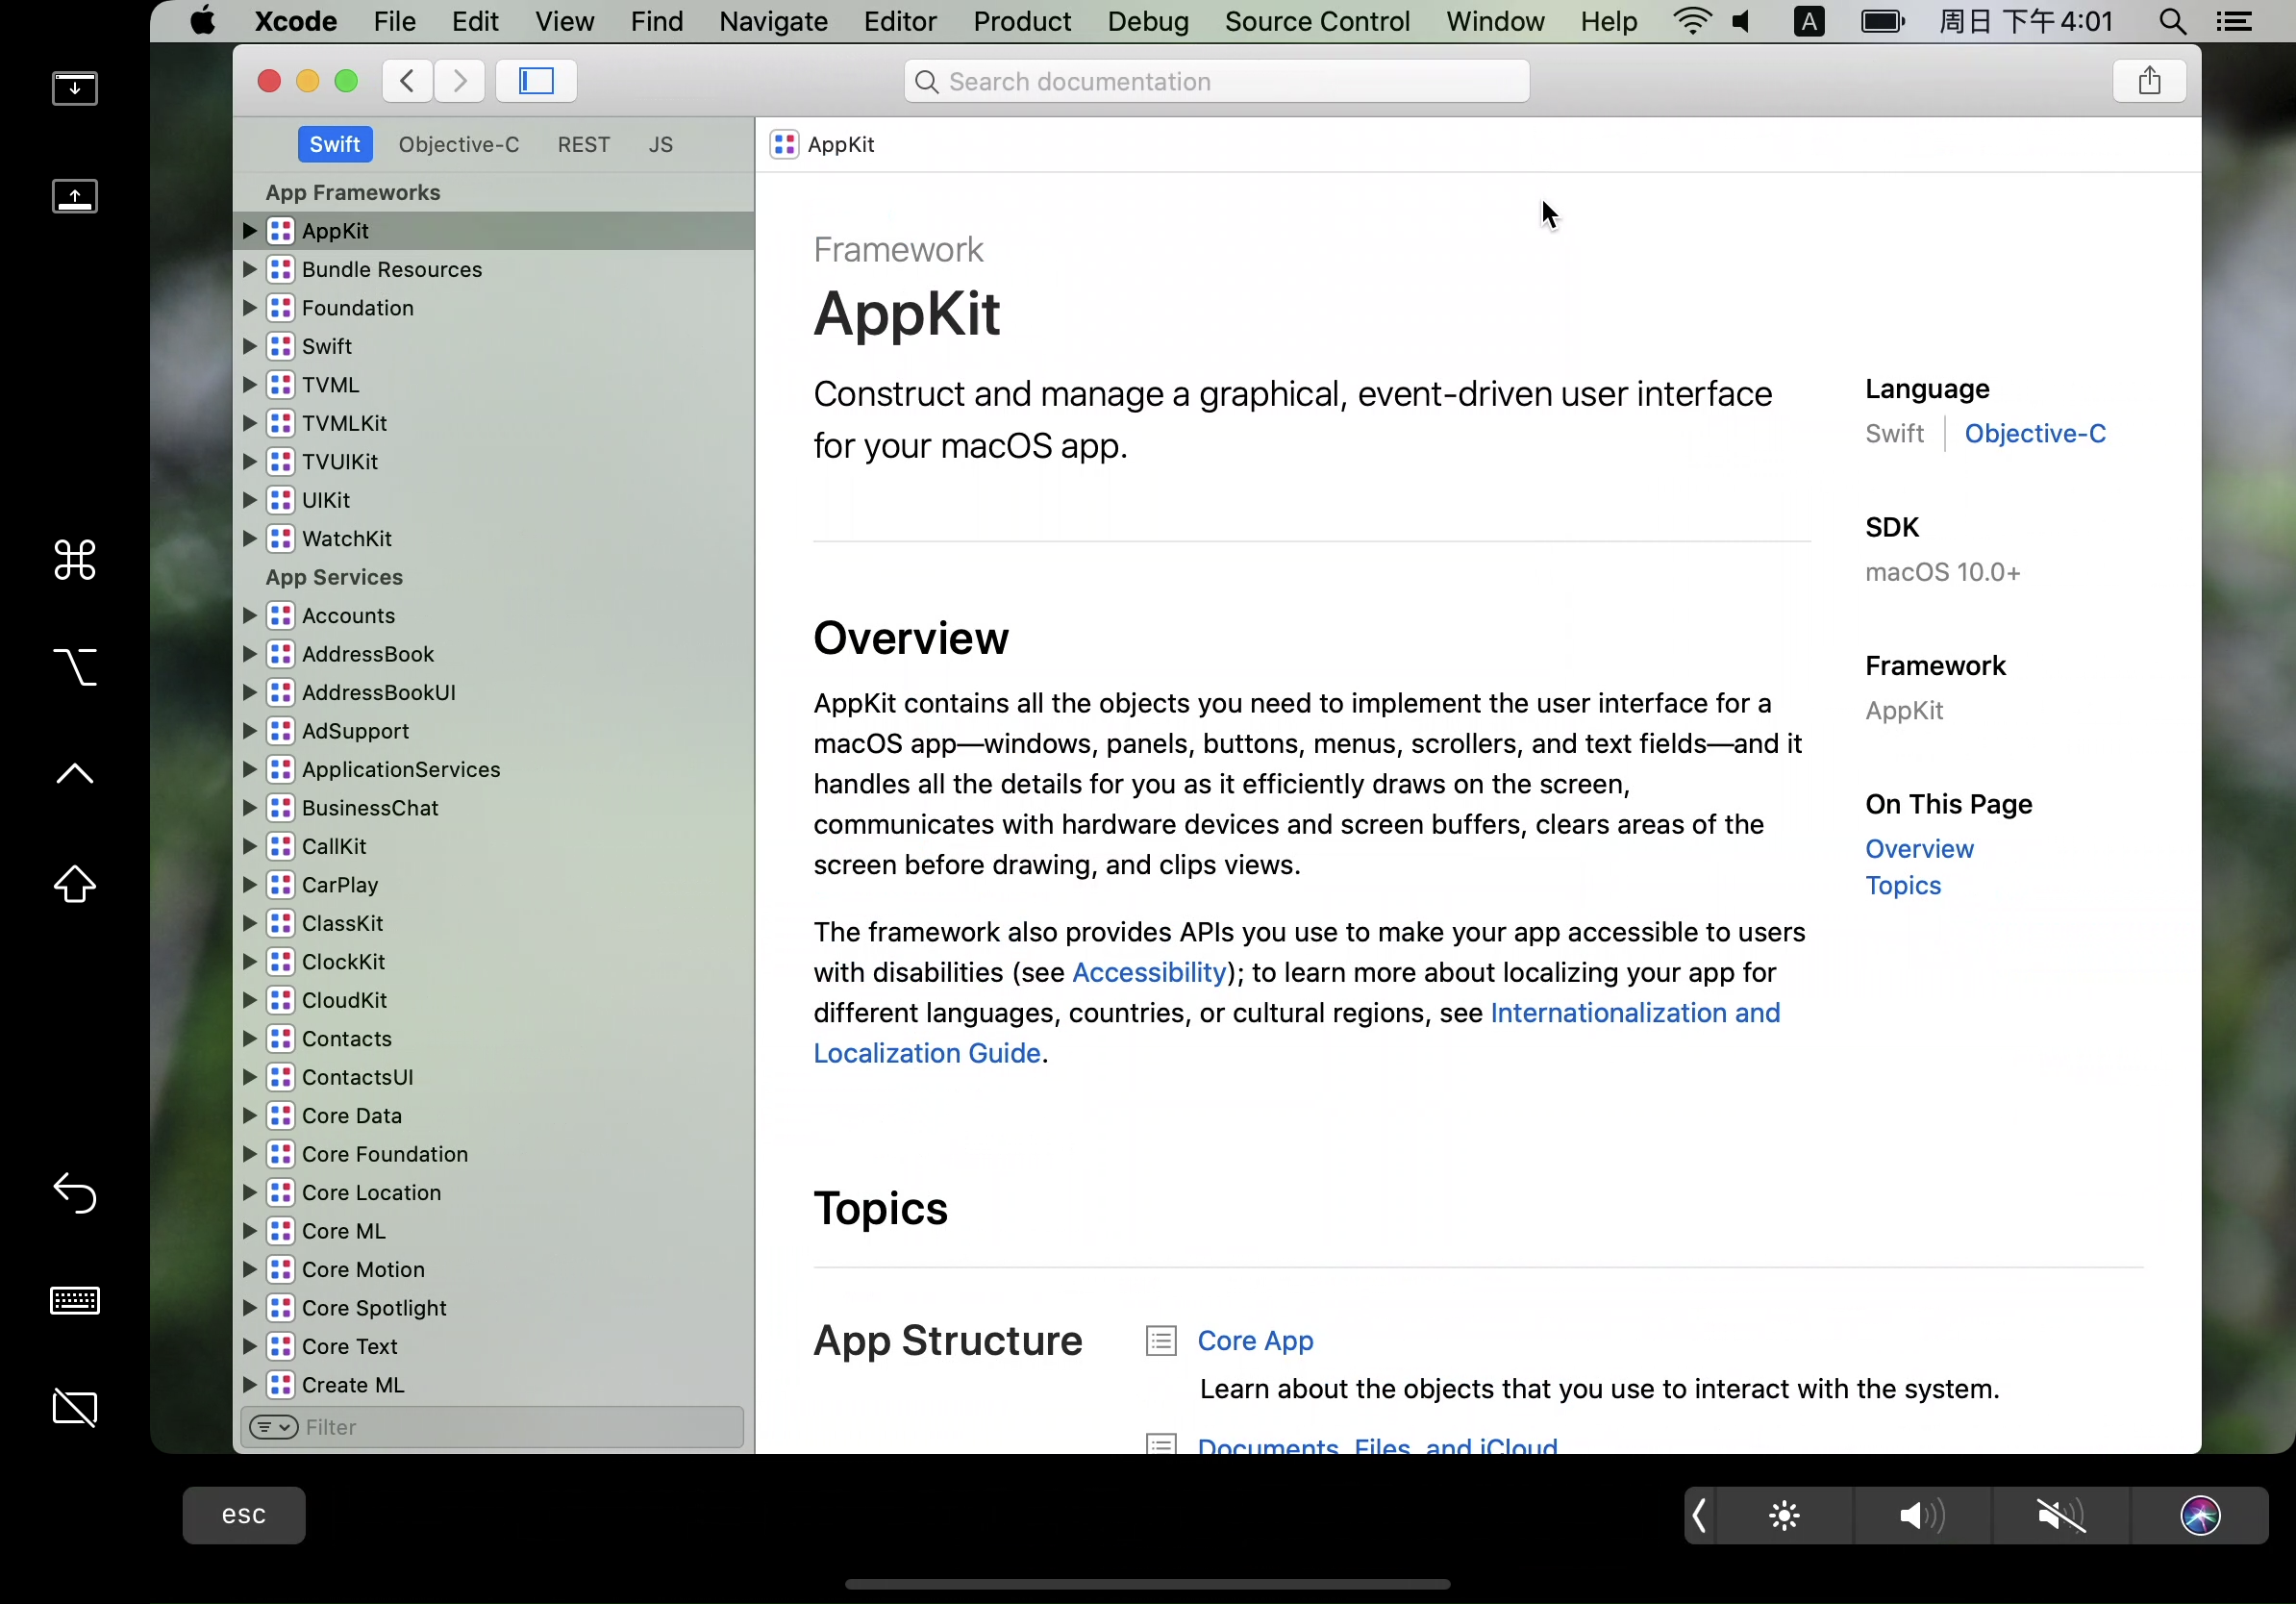
Task: Switch documentation language to Objective-C tab
Action: (459, 145)
